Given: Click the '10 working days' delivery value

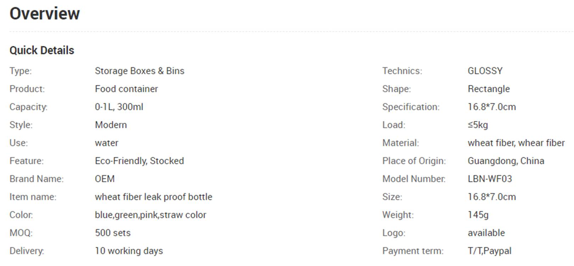Looking at the screenshot, I should 129,251.
